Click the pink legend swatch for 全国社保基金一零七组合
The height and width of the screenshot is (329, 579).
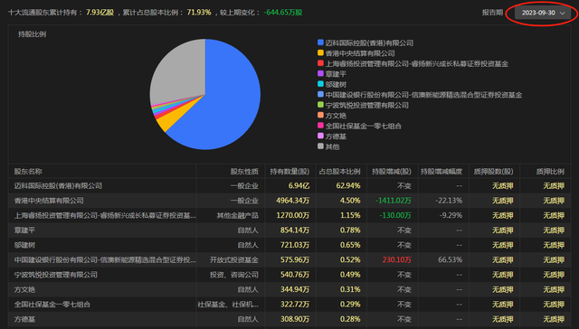click(x=320, y=126)
